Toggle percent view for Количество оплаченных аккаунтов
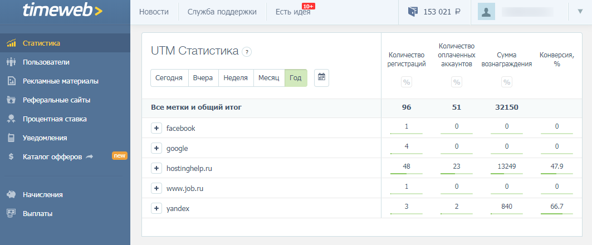The height and width of the screenshot is (245, 592). point(457,82)
